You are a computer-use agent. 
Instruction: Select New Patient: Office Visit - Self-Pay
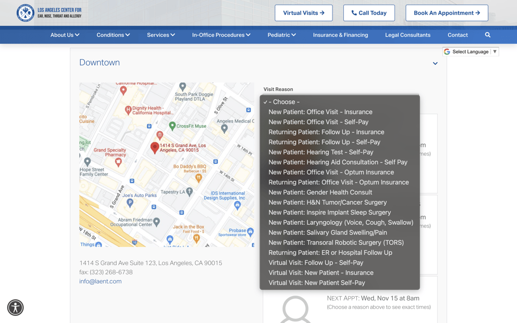(340, 122)
